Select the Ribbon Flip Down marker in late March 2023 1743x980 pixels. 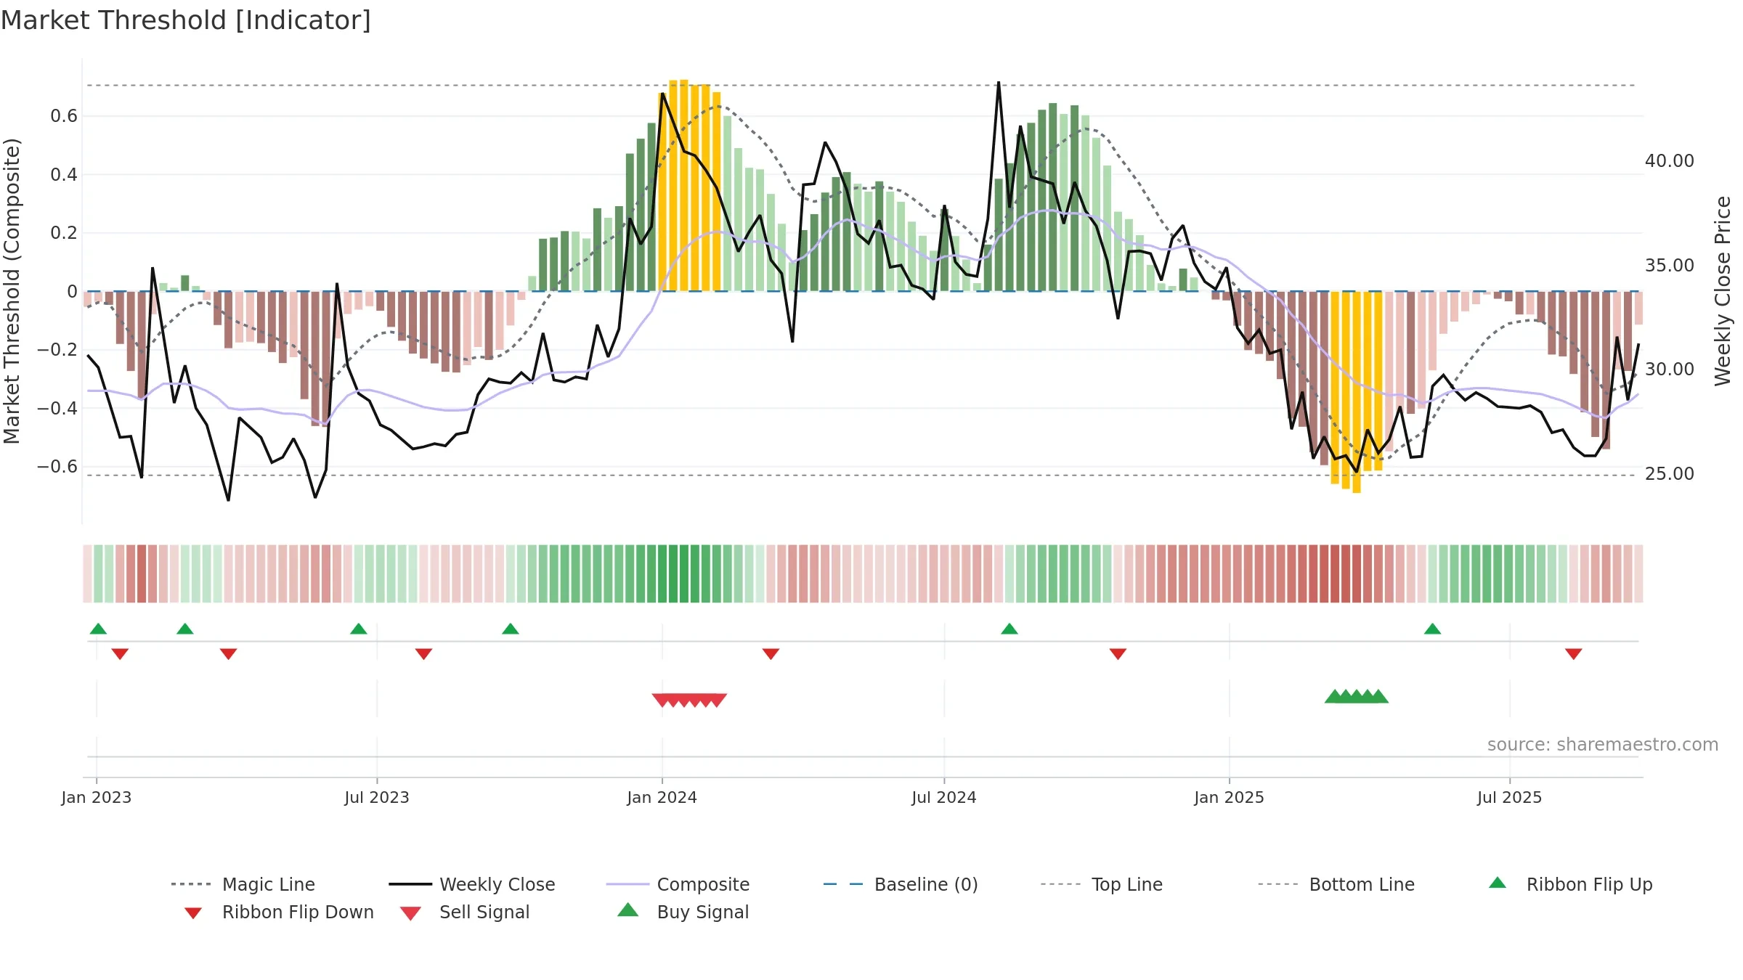tap(228, 654)
